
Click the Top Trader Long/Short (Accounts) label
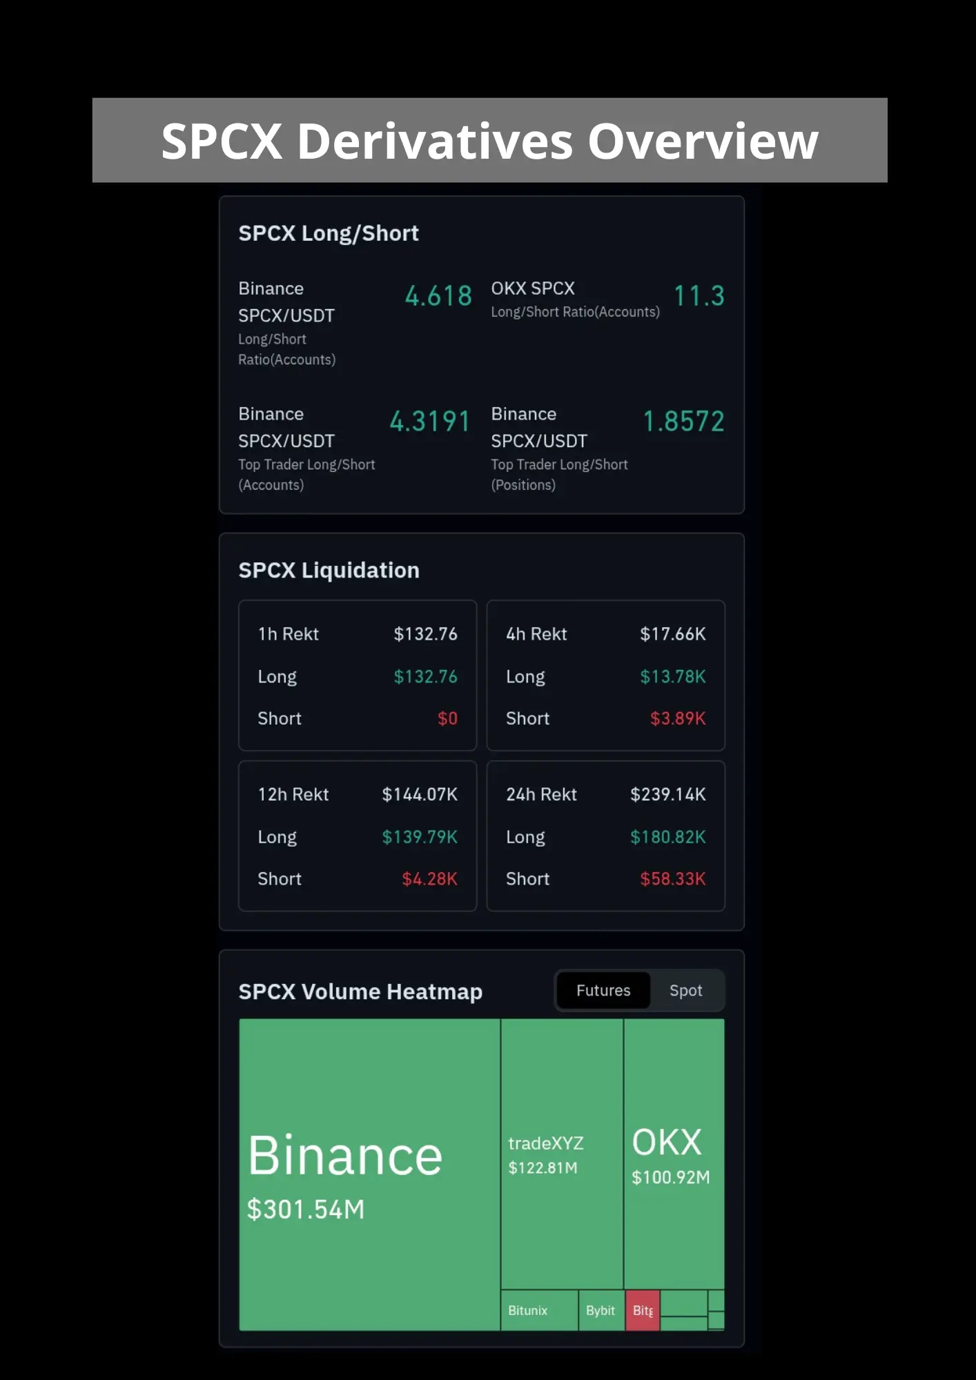(x=306, y=475)
